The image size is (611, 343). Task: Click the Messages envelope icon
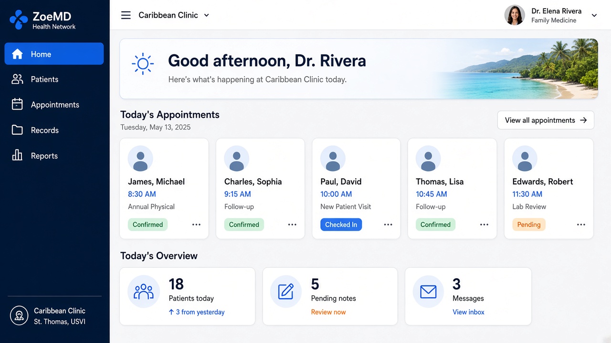(428, 291)
